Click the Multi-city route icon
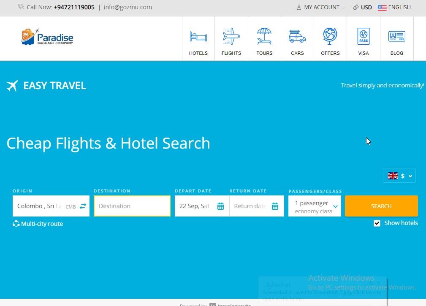 (x=16, y=223)
